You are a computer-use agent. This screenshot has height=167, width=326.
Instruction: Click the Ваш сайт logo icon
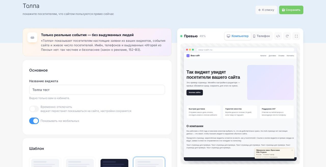tap(188, 56)
